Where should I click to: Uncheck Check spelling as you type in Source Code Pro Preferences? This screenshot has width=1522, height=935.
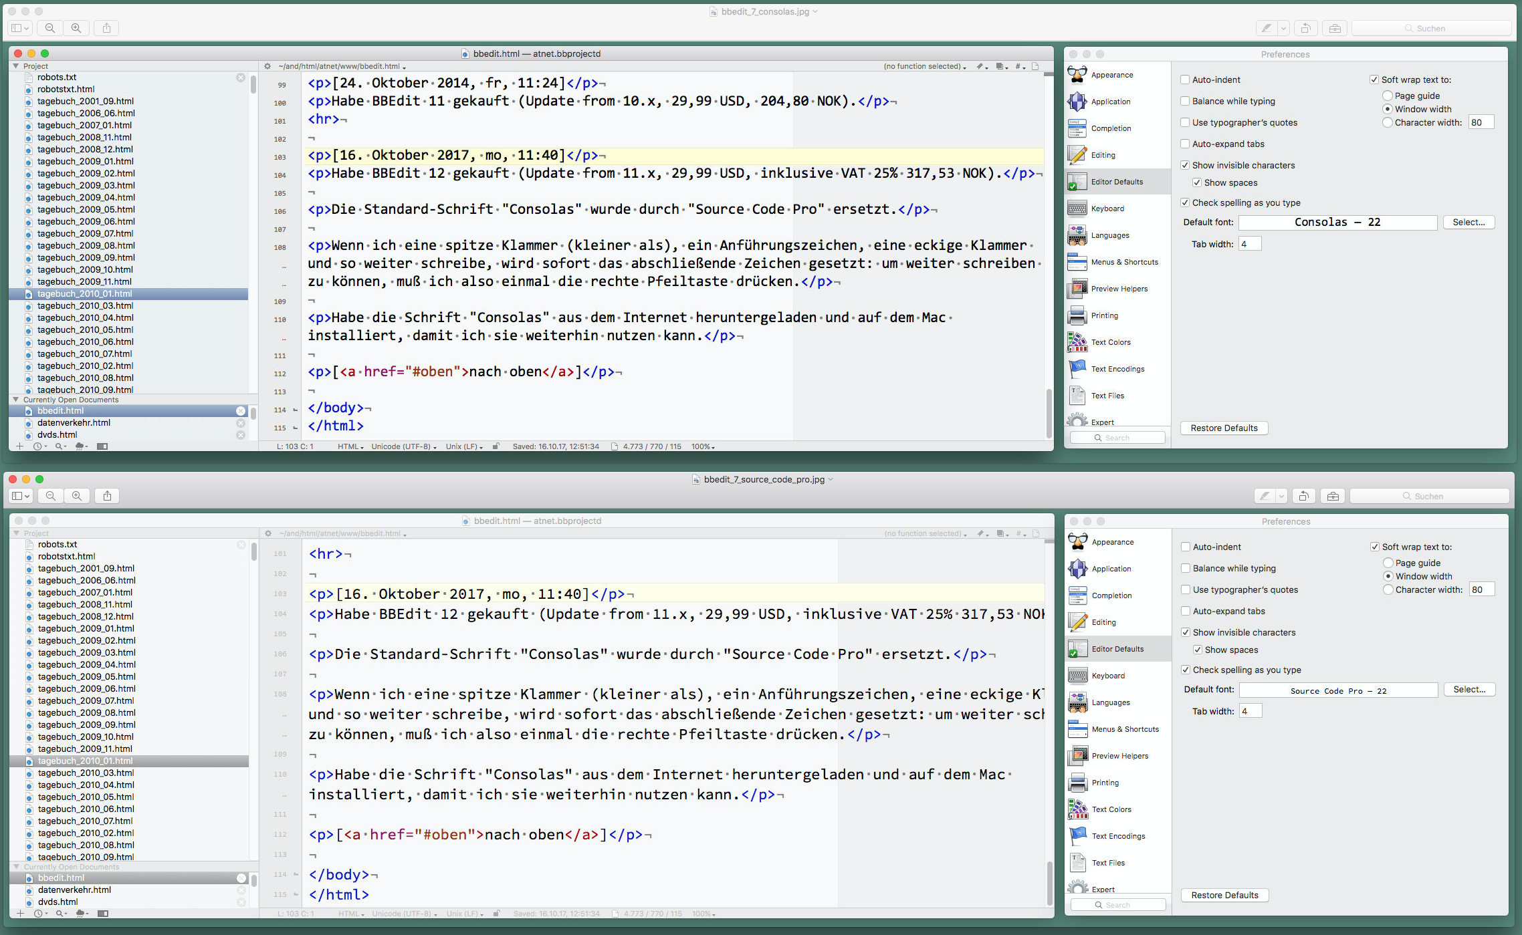click(x=1186, y=670)
